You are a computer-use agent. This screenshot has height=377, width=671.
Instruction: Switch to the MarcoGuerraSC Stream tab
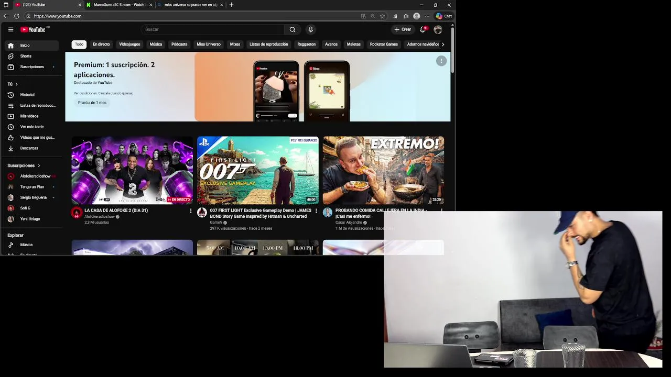[119, 5]
